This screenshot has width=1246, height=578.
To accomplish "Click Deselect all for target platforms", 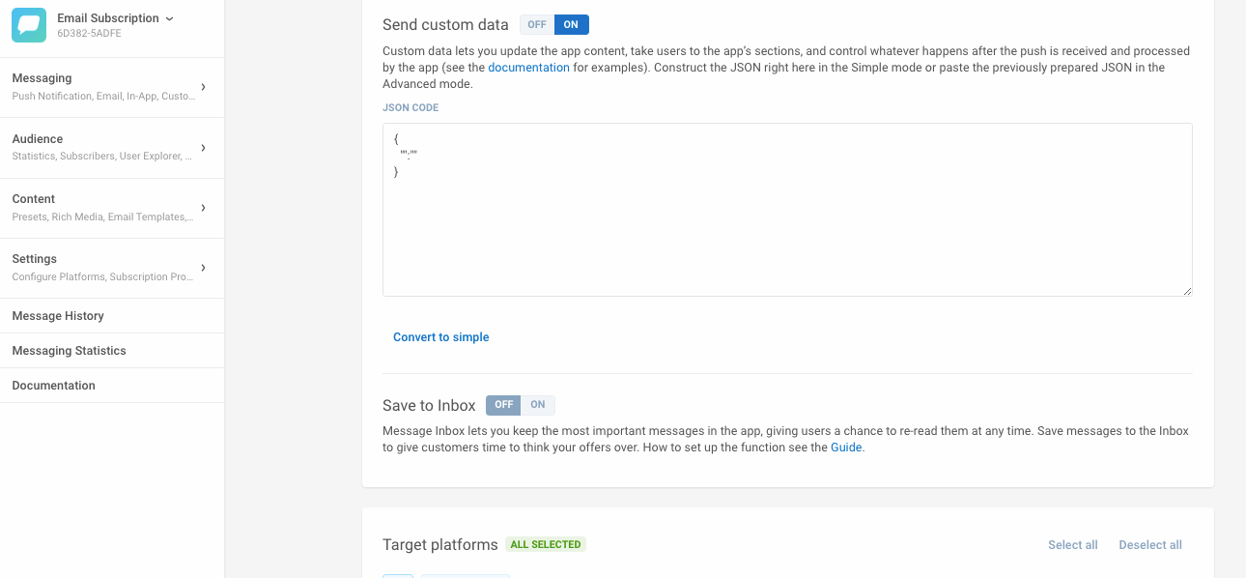I will (1149, 545).
